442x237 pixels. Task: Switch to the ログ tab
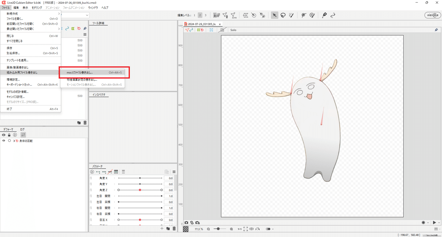click(22, 129)
